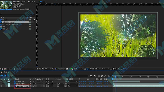Open the active camera view dropdown
This screenshot has height=92, width=164.
[95, 69]
